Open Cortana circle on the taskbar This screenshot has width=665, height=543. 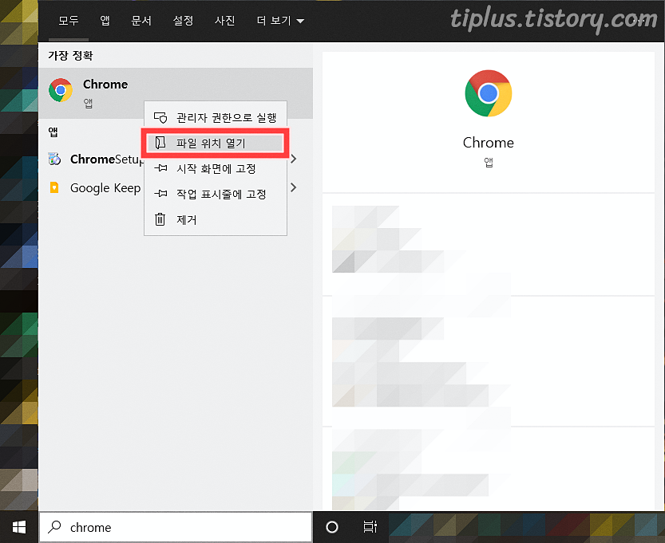(x=331, y=527)
